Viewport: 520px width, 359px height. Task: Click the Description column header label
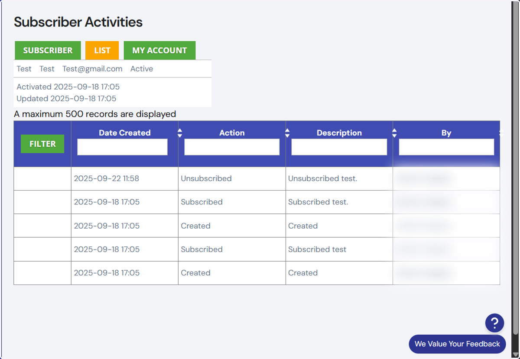(339, 133)
